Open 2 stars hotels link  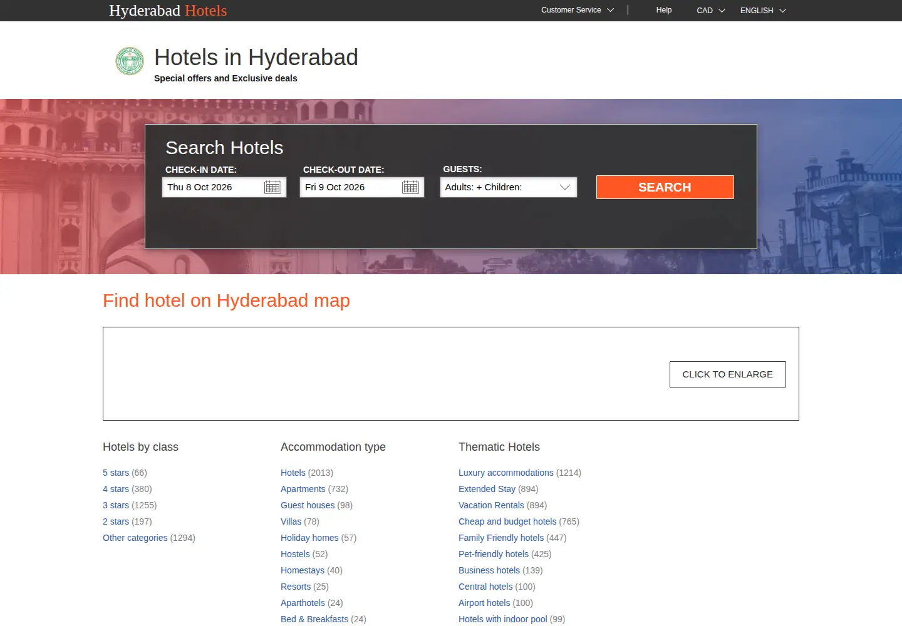coord(116,521)
